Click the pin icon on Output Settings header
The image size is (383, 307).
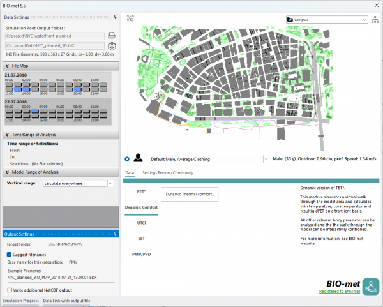coord(114,234)
